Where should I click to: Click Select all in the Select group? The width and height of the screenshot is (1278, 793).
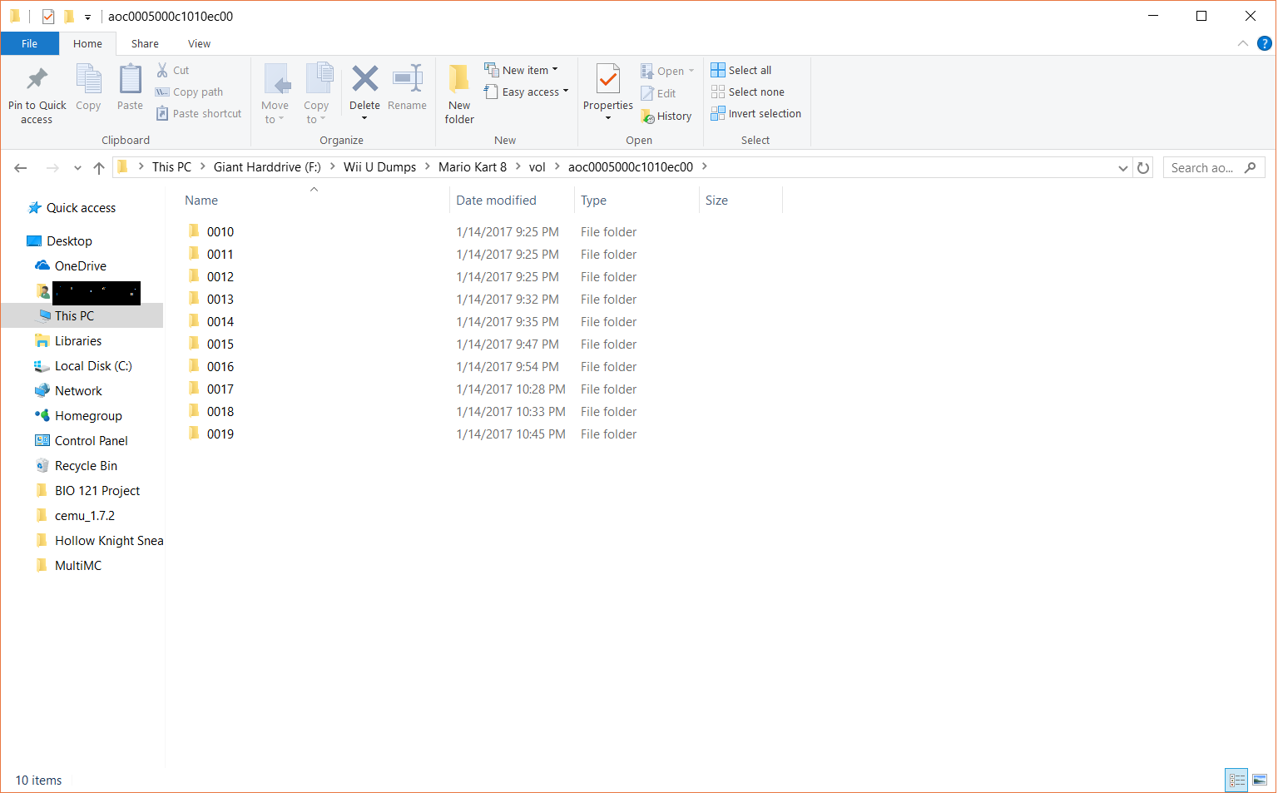[x=741, y=70]
